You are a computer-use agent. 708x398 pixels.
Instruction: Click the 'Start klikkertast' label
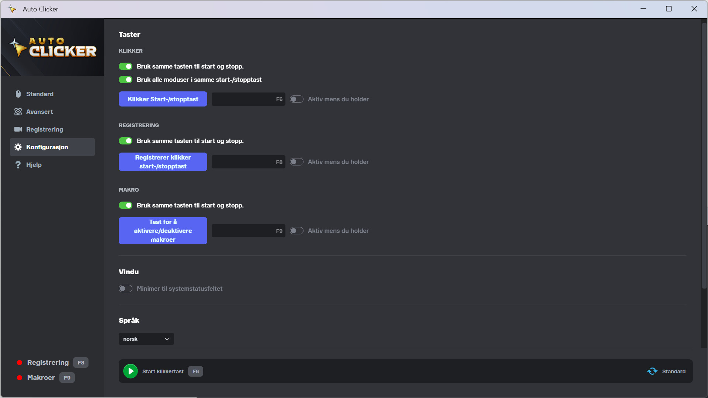163,371
